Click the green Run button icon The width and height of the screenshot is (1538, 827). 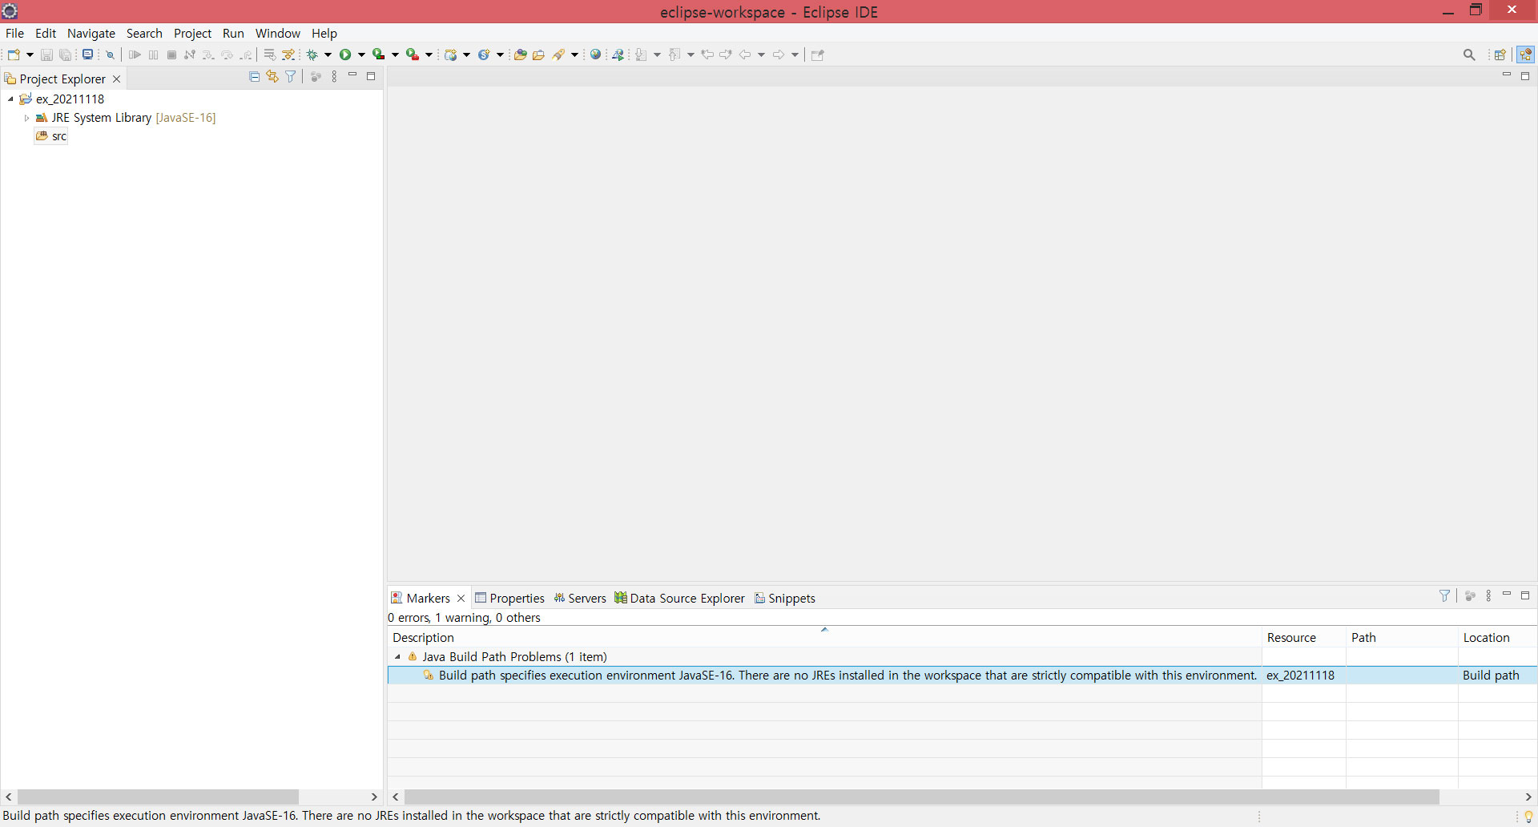[x=345, y=54]
